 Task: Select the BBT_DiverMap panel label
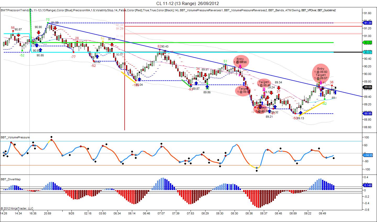(x=11, y=179)
